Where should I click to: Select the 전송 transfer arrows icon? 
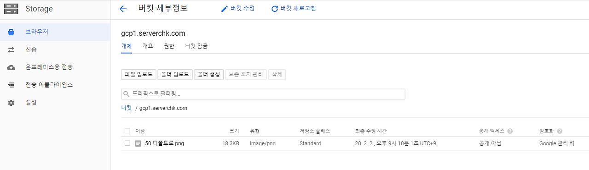pyautogui.click(x=12, y=49)
